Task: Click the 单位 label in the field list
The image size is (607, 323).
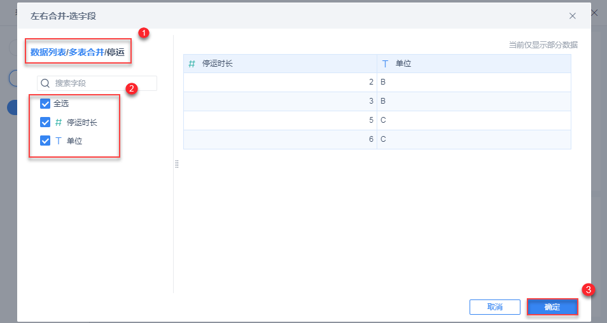Action: pos(74,141)
